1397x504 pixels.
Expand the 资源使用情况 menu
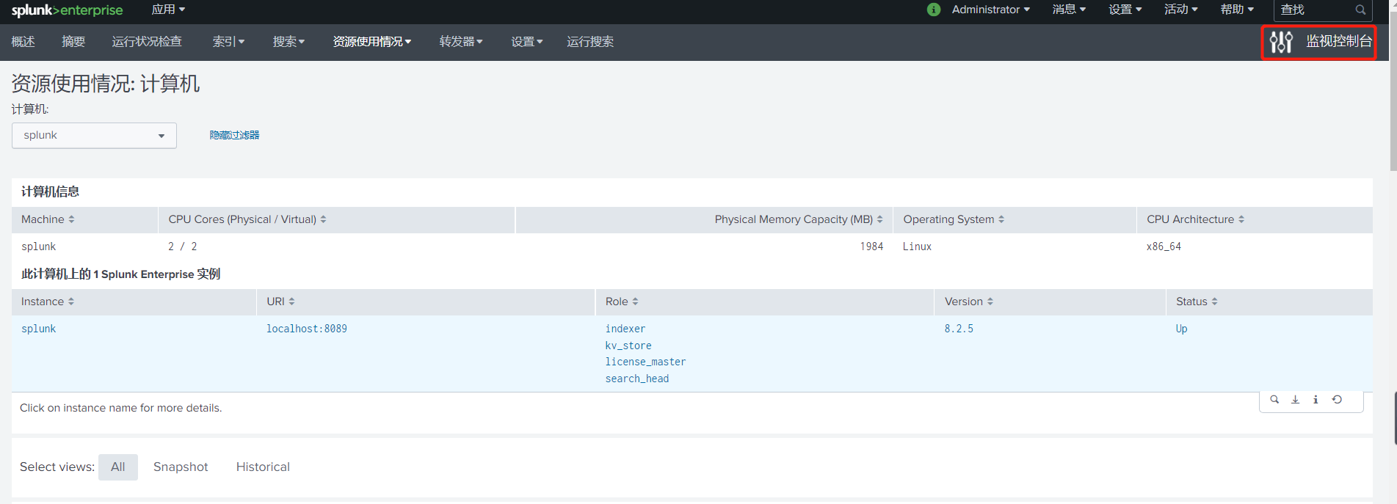pos(371,42)
